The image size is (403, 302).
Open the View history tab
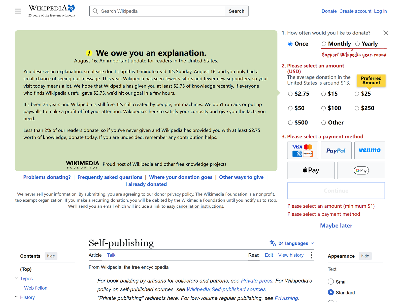(291, 255)
